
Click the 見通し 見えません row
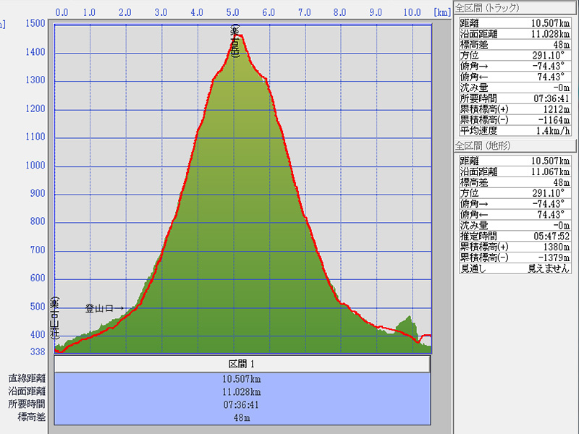(x=515, y=268)
